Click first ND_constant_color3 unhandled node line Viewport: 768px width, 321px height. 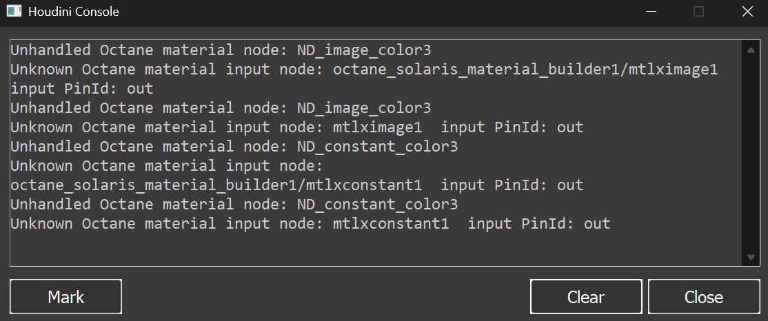pyautogui.click(x=234, y=146)
